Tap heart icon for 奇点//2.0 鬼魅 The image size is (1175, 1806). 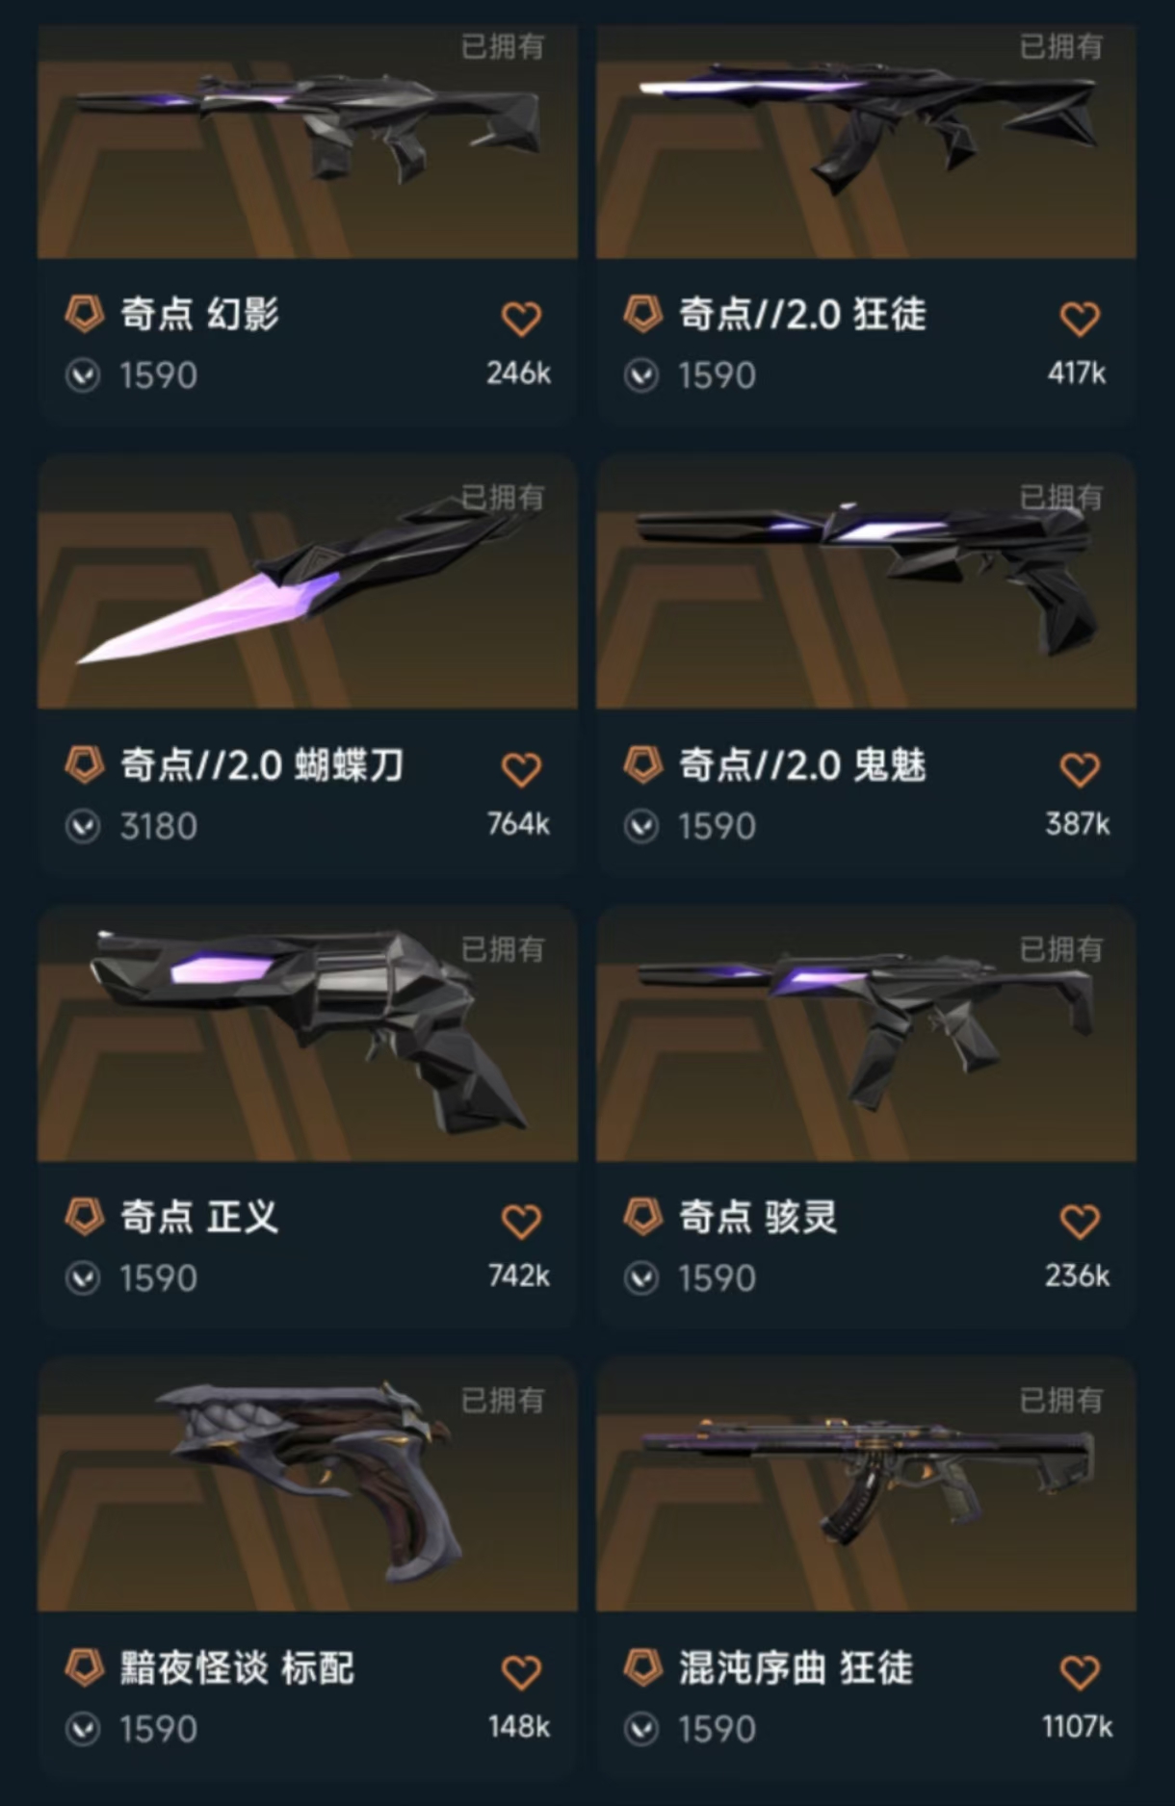[x=1080, y=770]
